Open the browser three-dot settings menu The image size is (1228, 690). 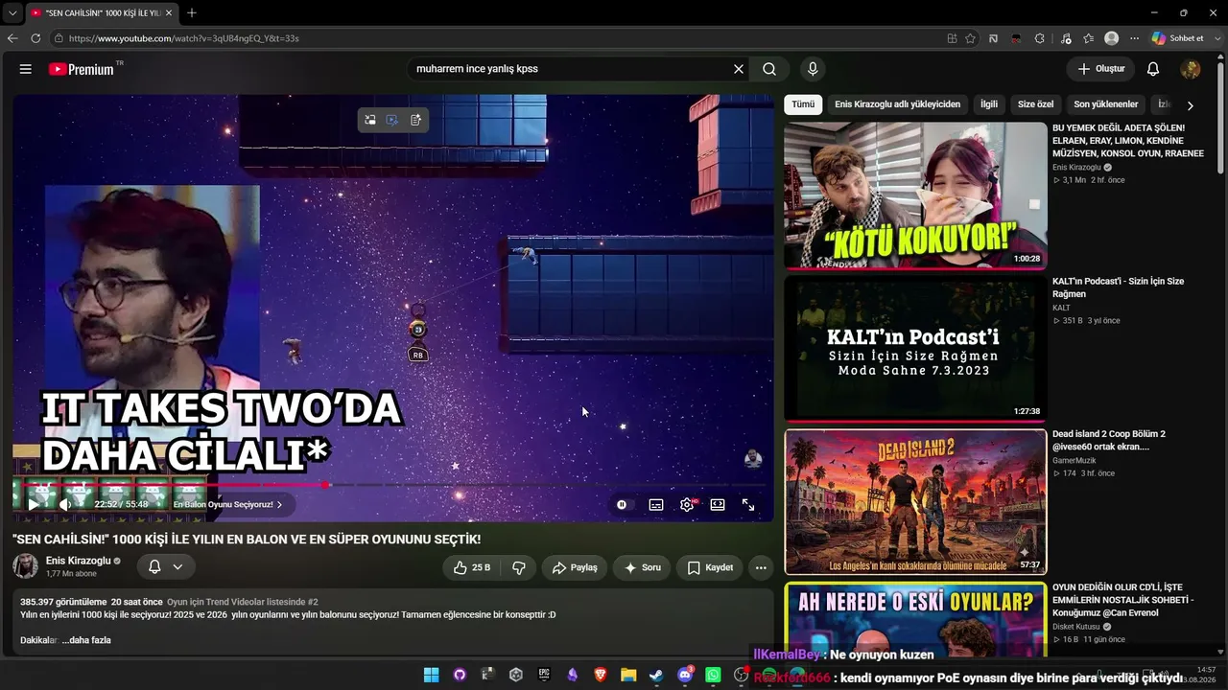coord(1135,38)
